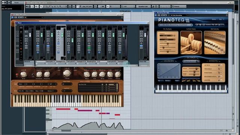Open the Pianoteq preset selector dropdown
Image resolution: width=240 pixels, height=135 pixels.
click(x=175, y=25)
